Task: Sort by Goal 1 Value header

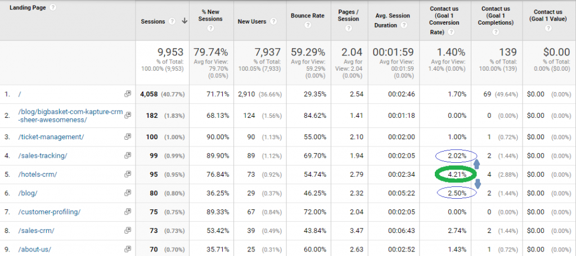Action: click(x=548, y=15)
